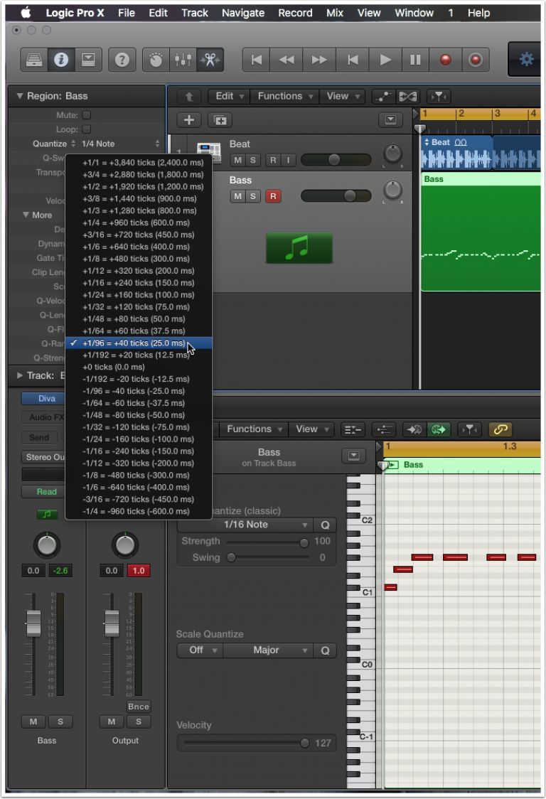Image resolution: width=546 pixels, height=799 pixels.
Task: Click Scale Quantize Q button
Action: coord(325,650)
